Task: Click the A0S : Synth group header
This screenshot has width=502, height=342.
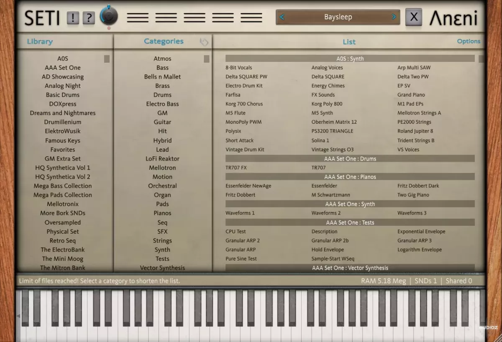Action: (350, 59)
